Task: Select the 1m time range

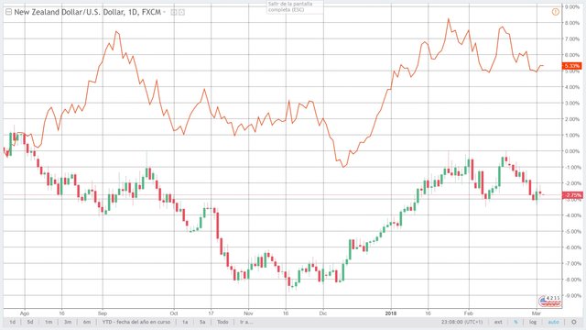Action: (49, 322)
